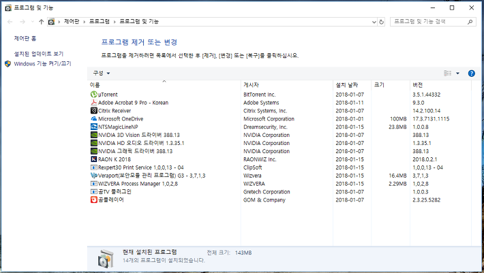Image resolution: width=484 pixels, height=273 pixels.
Task: Click the size '2.29MB' cell
Action: pyautogui.click(x=397, y=184)
